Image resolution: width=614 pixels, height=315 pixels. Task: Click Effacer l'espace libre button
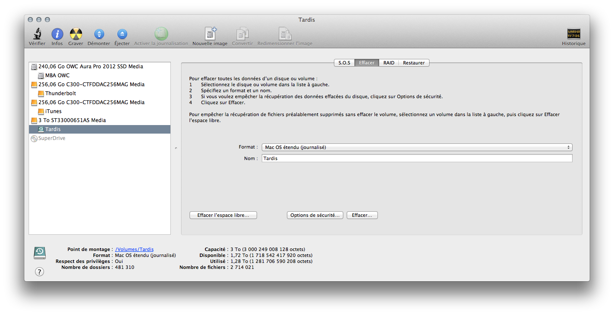pos(223,215)
